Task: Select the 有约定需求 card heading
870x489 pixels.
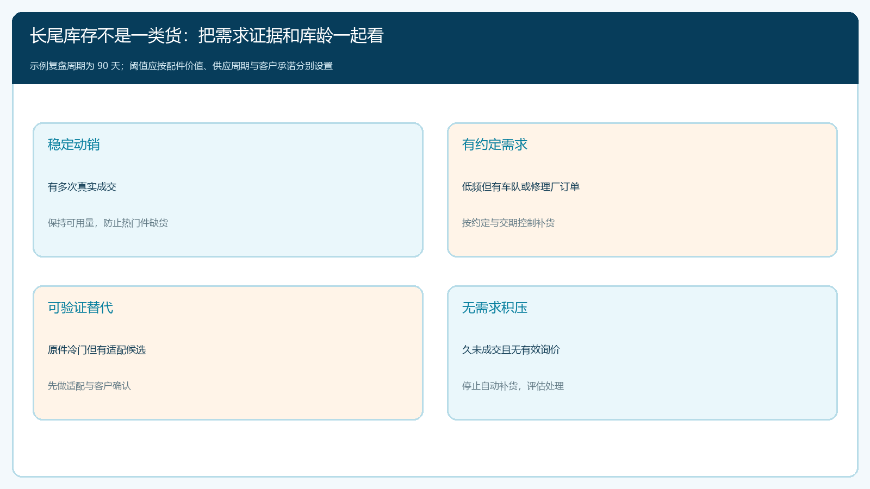Action: pyautogui.click(x=495, y=145)
